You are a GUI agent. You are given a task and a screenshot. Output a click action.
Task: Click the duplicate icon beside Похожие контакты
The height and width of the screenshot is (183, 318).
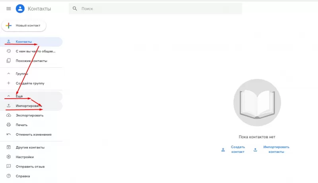tap(8, 61)
